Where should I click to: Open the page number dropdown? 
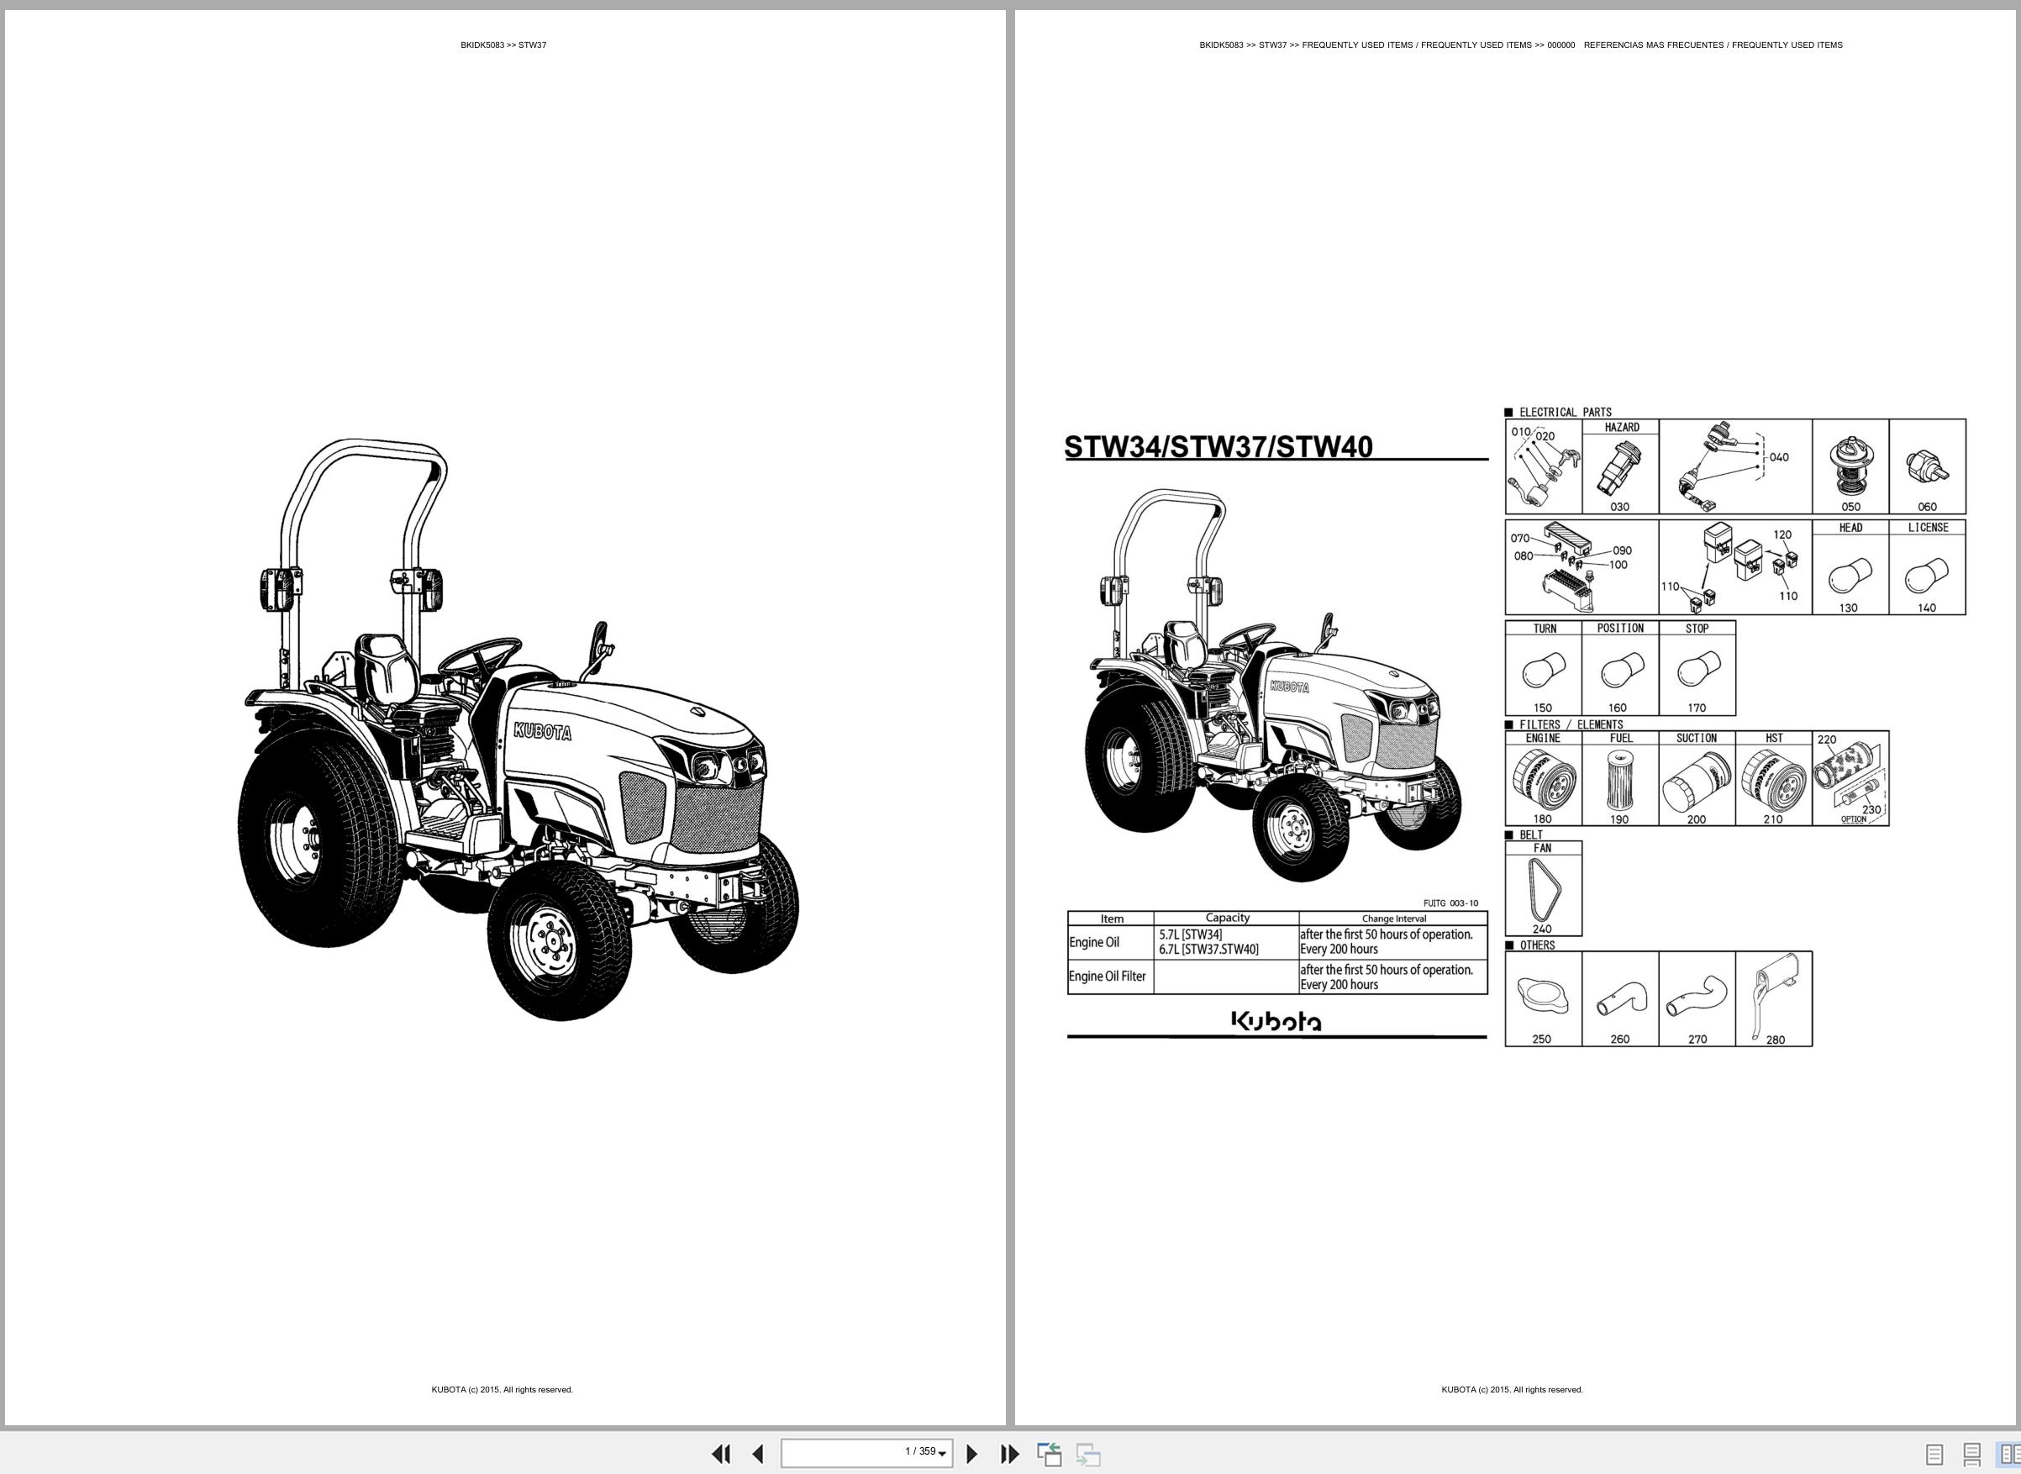942,1455
